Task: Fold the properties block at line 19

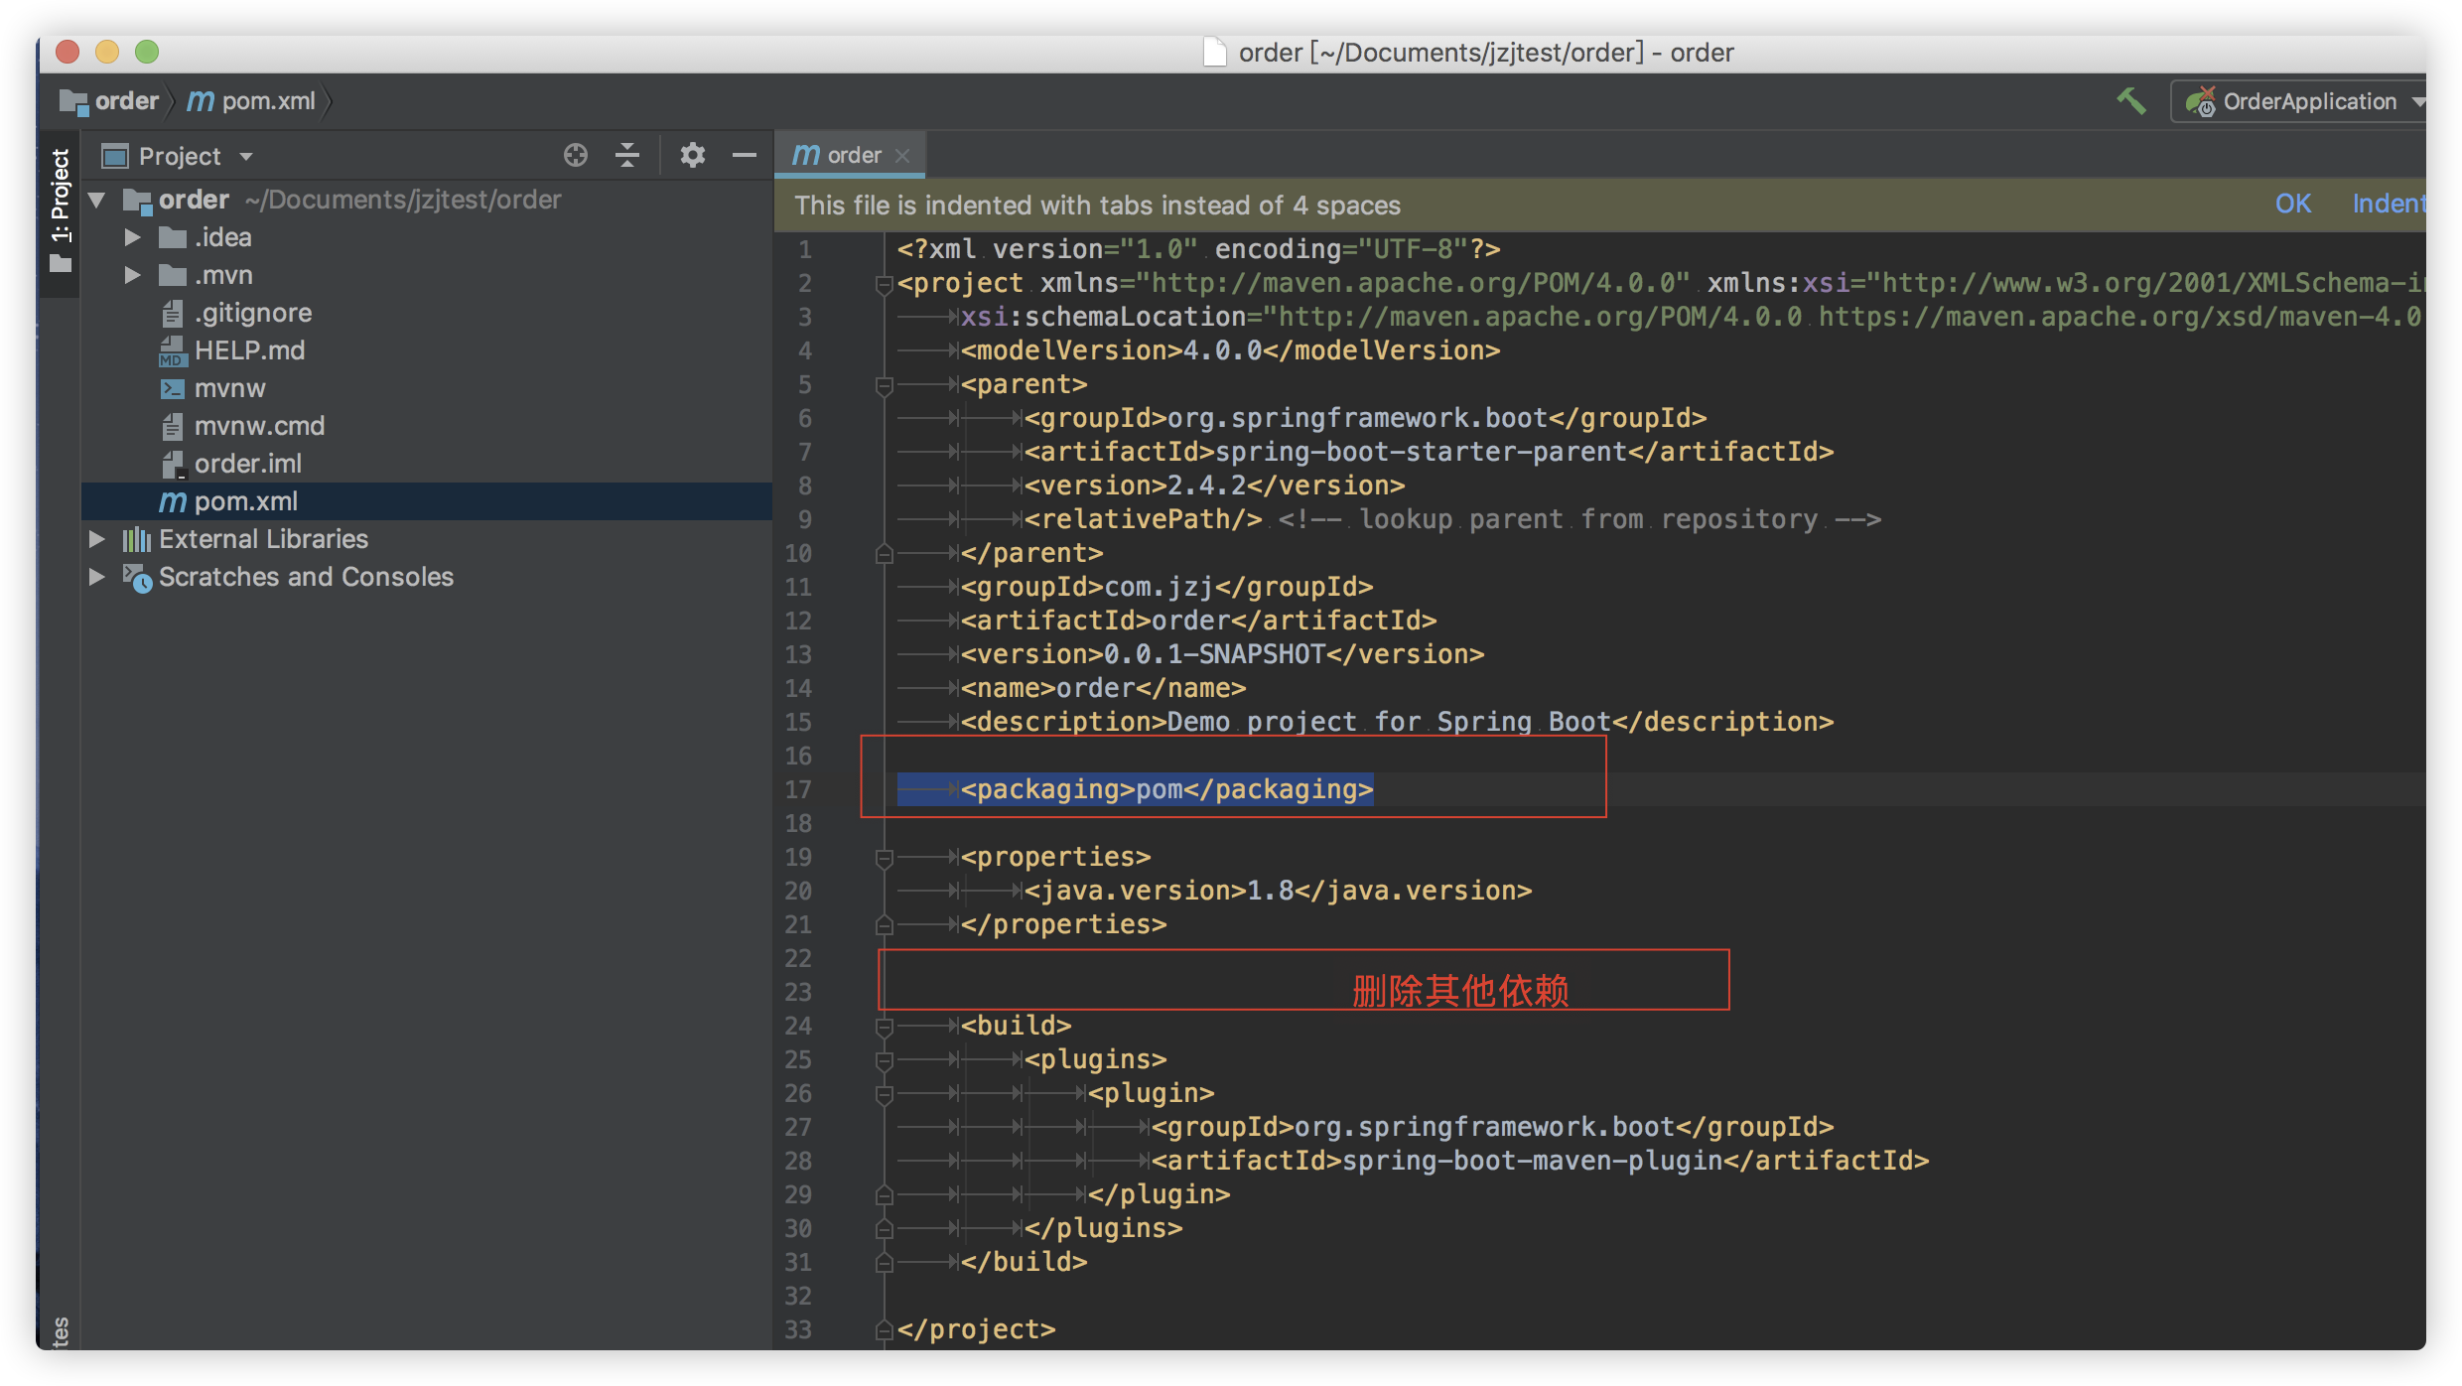Action: pos(884,858)
